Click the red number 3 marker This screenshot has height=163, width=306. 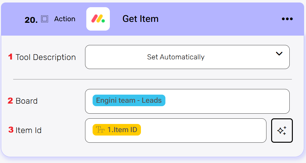[11, 130]
